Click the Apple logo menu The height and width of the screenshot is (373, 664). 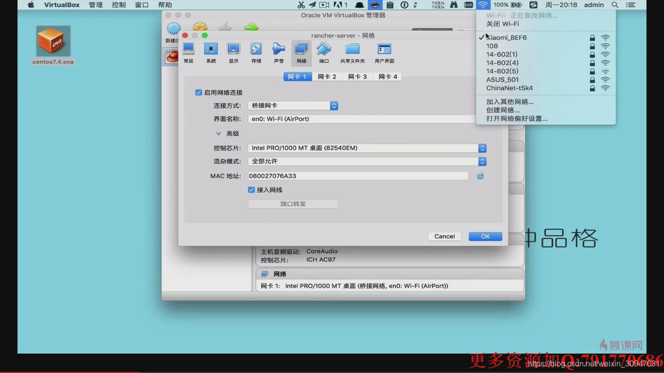click(31, 5)
